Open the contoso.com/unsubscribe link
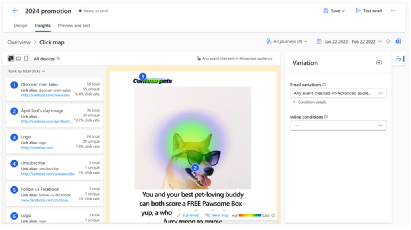 48,174
